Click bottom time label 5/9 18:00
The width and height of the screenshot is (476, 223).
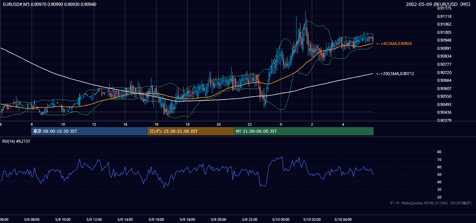point(188,220)
